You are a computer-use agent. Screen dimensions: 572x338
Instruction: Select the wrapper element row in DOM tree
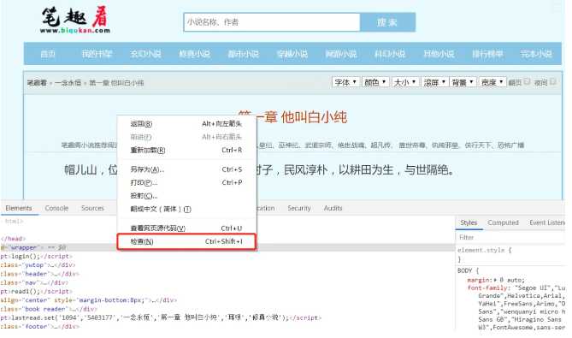[227, 247]
